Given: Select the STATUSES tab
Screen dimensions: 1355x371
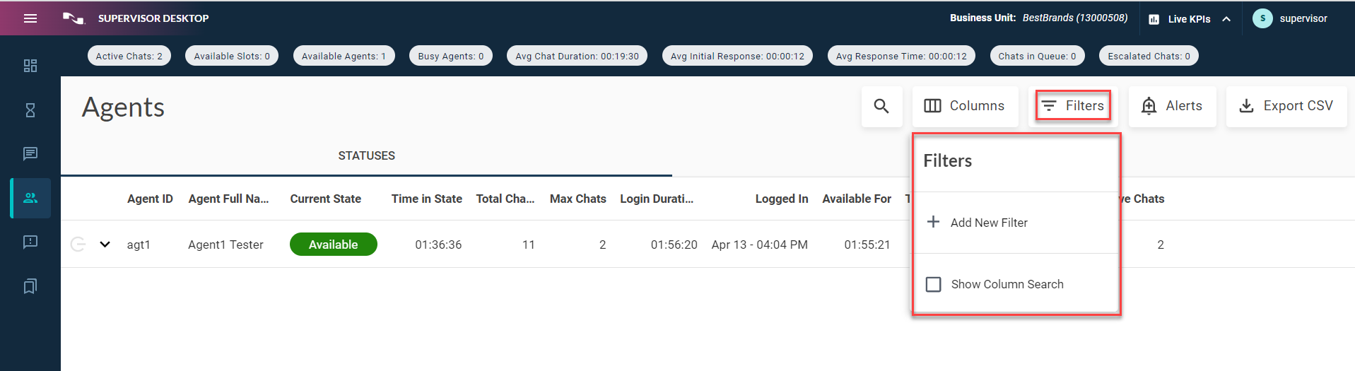Looking at the screenshot, I should click(x=366, y=155).
